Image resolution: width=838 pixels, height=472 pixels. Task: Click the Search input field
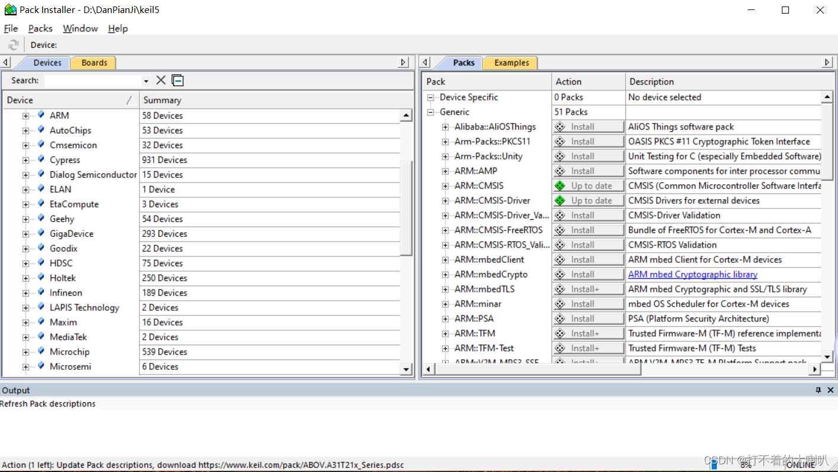tap(93, 81)
